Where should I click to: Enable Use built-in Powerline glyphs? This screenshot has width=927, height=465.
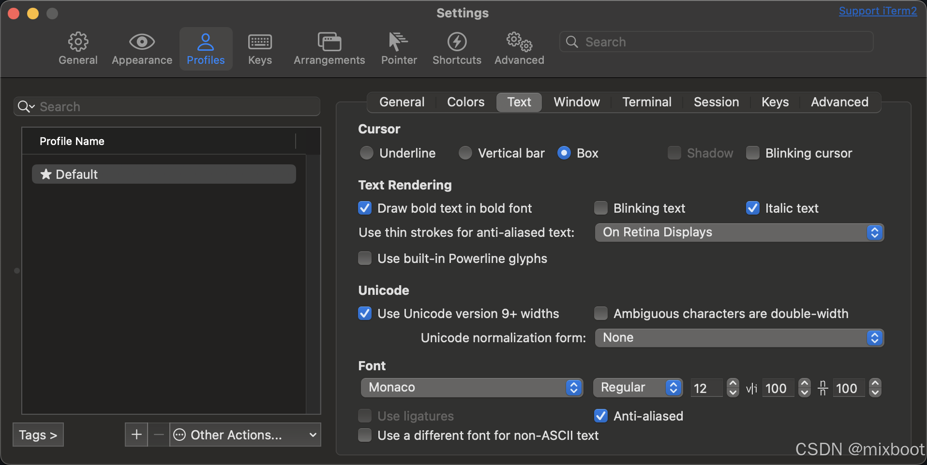coord(365,259)
